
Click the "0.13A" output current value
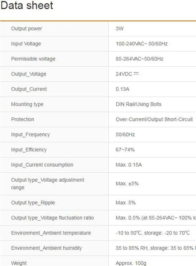click(123, 89)
